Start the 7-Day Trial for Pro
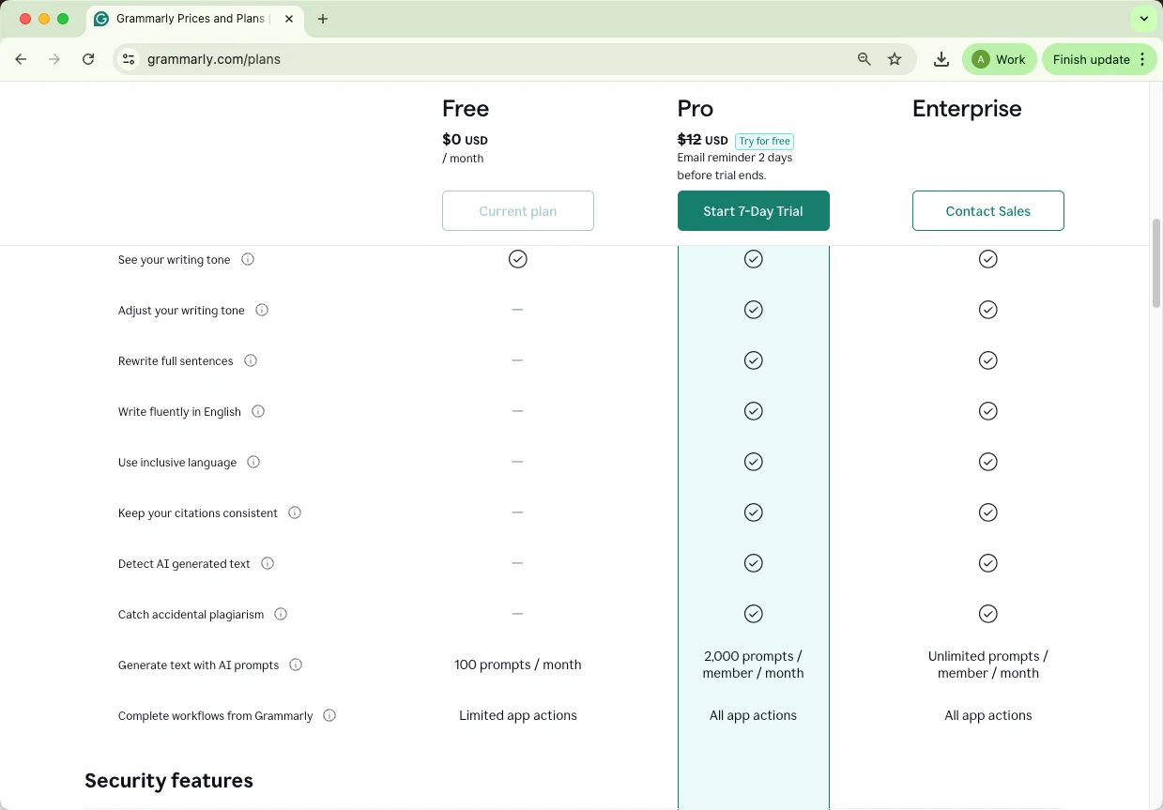 (x=753, y=211)
